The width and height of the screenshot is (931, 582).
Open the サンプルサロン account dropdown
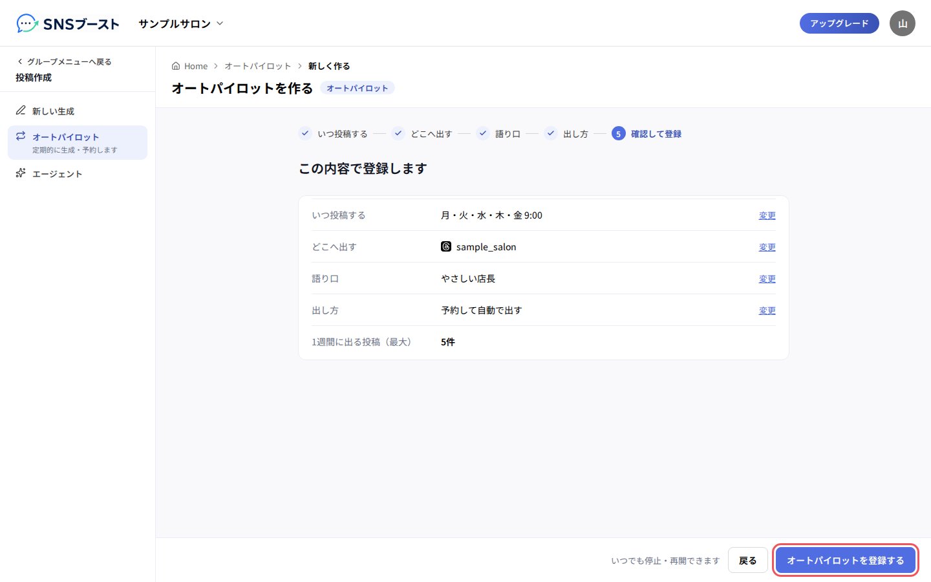(x=181, y=23)
